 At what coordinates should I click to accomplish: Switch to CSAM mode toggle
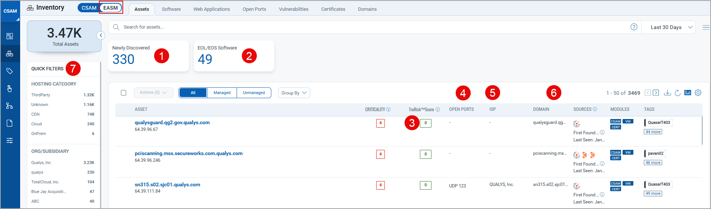[x=89, y=8]
